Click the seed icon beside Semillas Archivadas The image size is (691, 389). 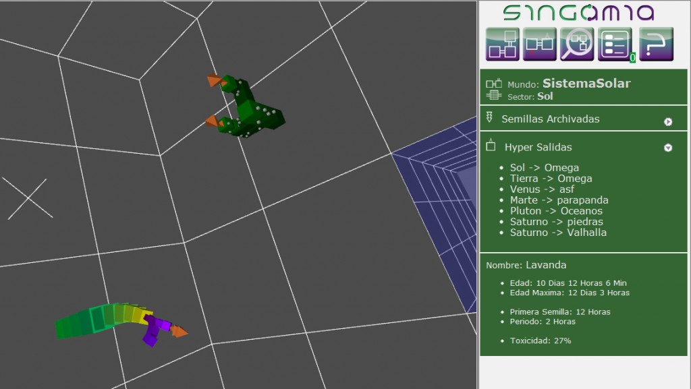(x=490, y=119)
